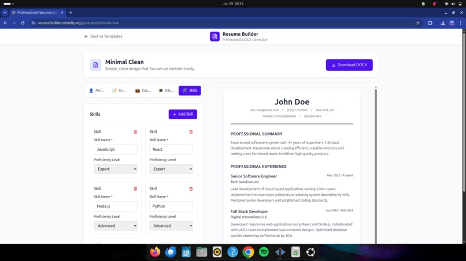Open the Files manager from the dock
This screenshot has height=261, width=466.
(202, 252)
